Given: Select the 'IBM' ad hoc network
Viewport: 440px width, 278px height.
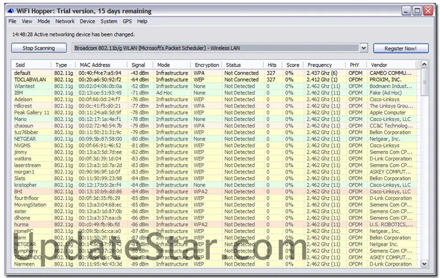Looking at the screenshot, I should tap(216, 93).
